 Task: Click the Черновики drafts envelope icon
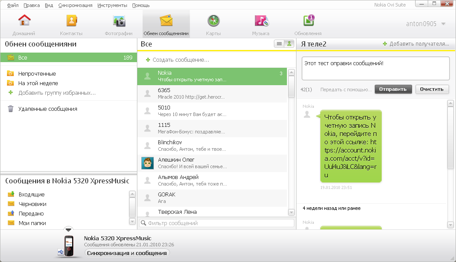11,204
